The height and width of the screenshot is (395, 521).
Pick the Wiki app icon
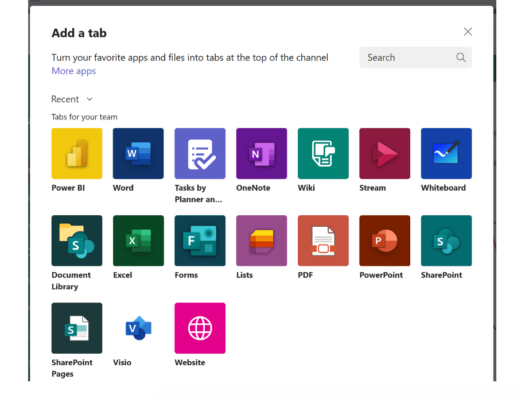[323, 154]
